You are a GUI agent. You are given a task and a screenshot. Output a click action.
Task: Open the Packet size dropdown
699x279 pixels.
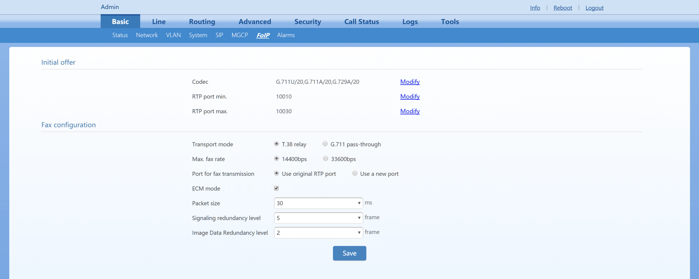point(318,203)
